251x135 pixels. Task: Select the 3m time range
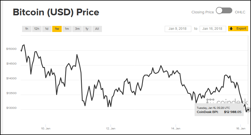click(x=77, y=29)
